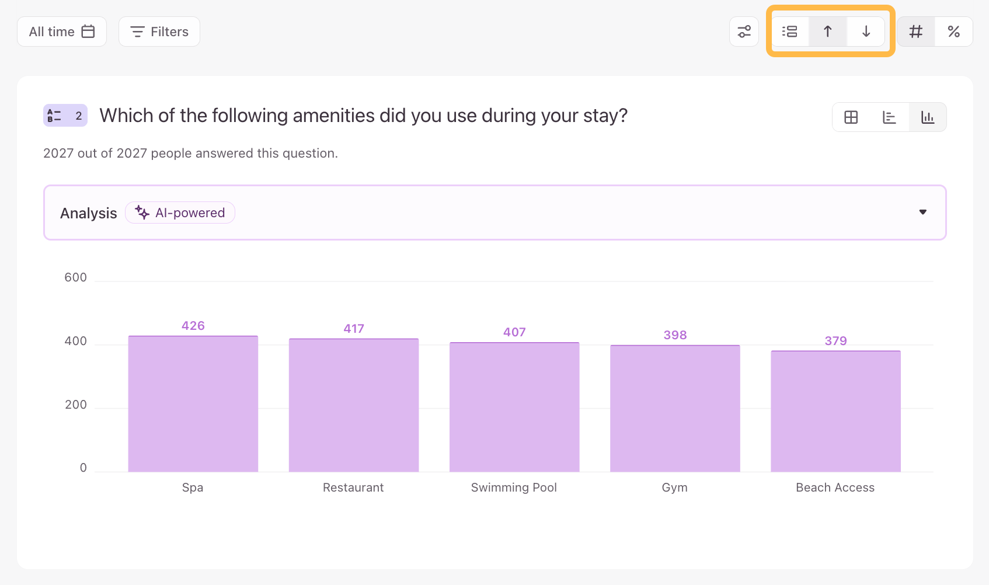Show values as percentages (% icon)
The height and width of the screenshot is (585, 989).
(954, 32)
